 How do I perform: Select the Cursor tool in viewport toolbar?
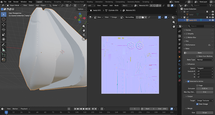click(3, 19)
